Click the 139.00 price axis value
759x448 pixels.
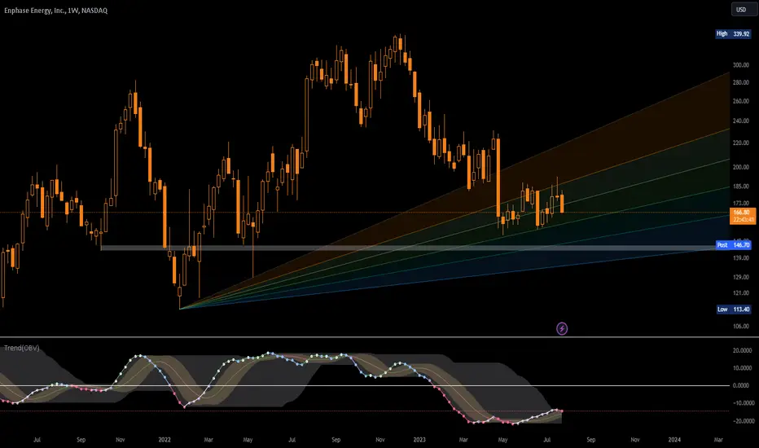[x=741, y=258]
